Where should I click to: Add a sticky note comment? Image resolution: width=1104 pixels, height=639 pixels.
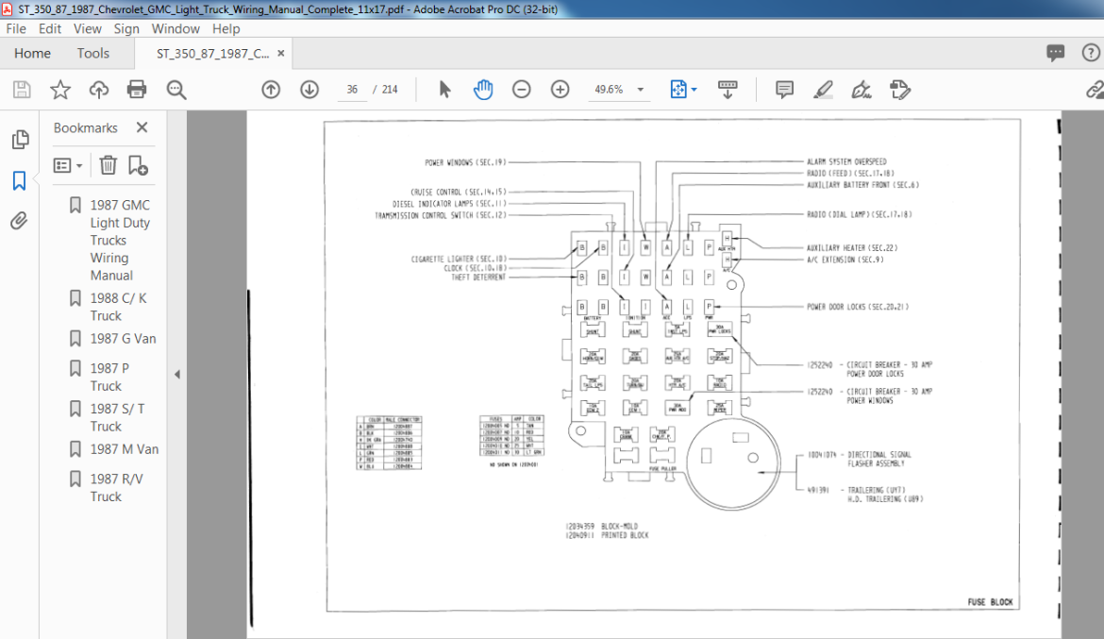(x=784, y=90)
